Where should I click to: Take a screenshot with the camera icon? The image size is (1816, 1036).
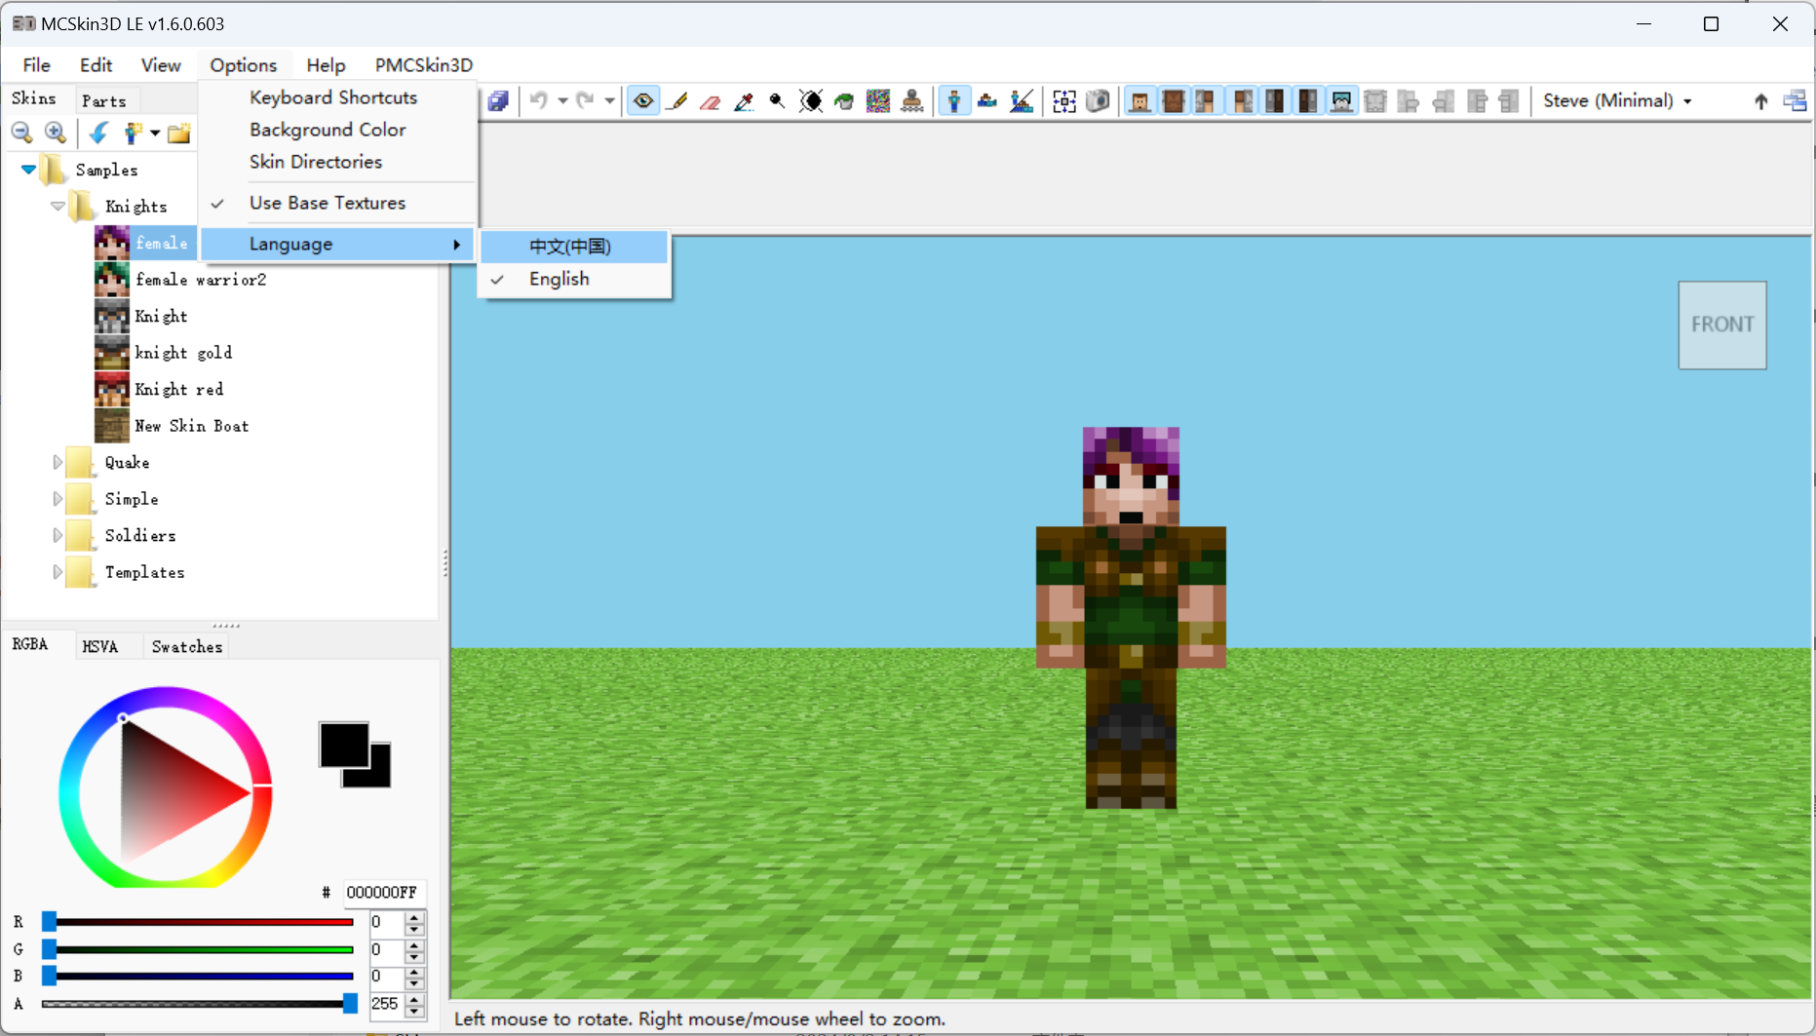(1098, 101)
